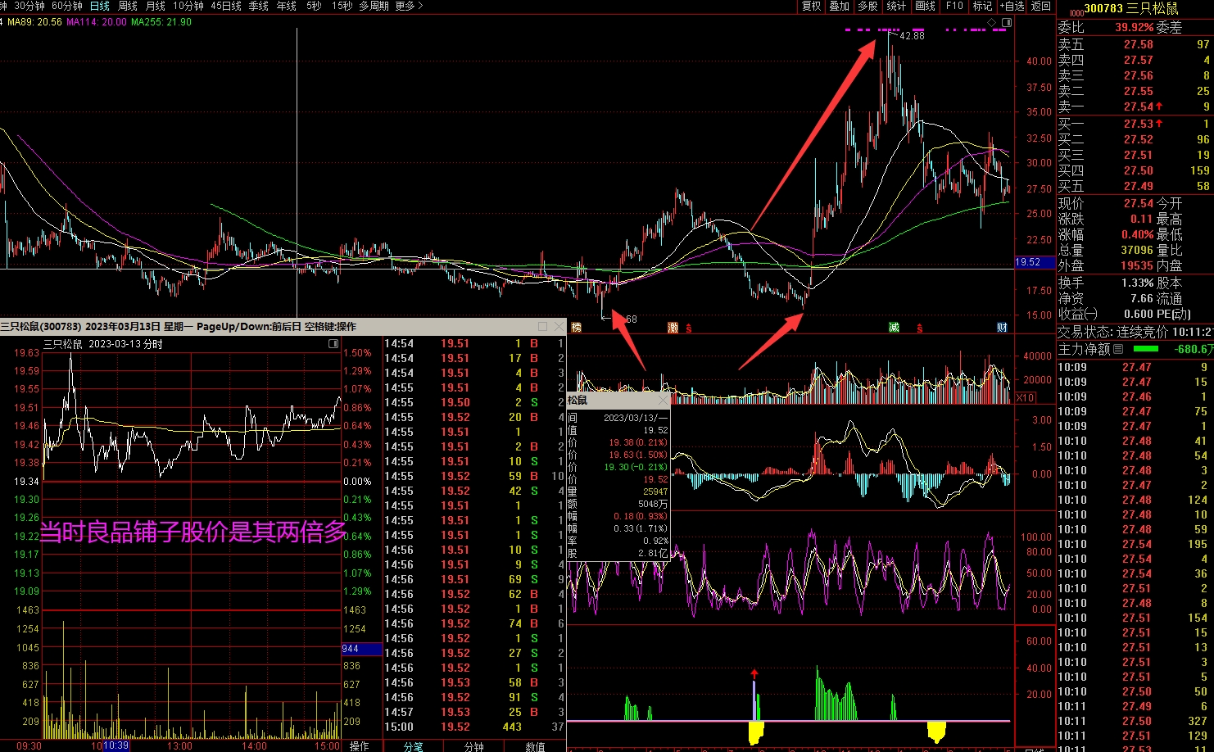Click the 换手 1.33% value
This screenshot has height=752, width=1214.
pyautogui.click(x=1138, y=283)
